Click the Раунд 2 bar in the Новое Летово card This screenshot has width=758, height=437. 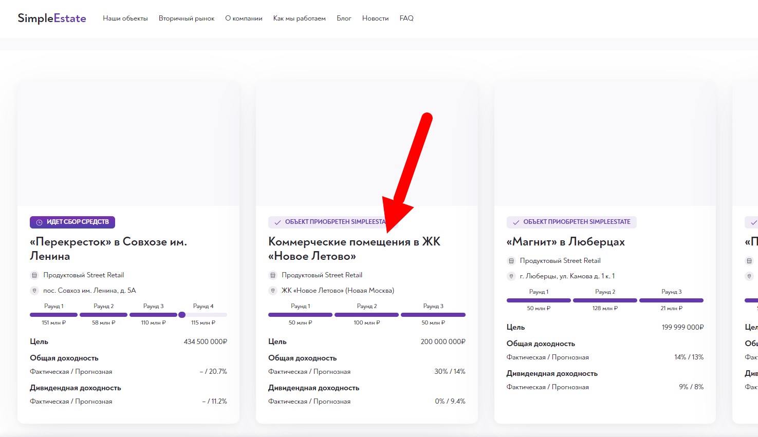click(366, 315)
